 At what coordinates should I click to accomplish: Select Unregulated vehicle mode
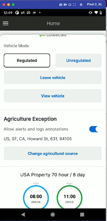(x=78, y=60)
